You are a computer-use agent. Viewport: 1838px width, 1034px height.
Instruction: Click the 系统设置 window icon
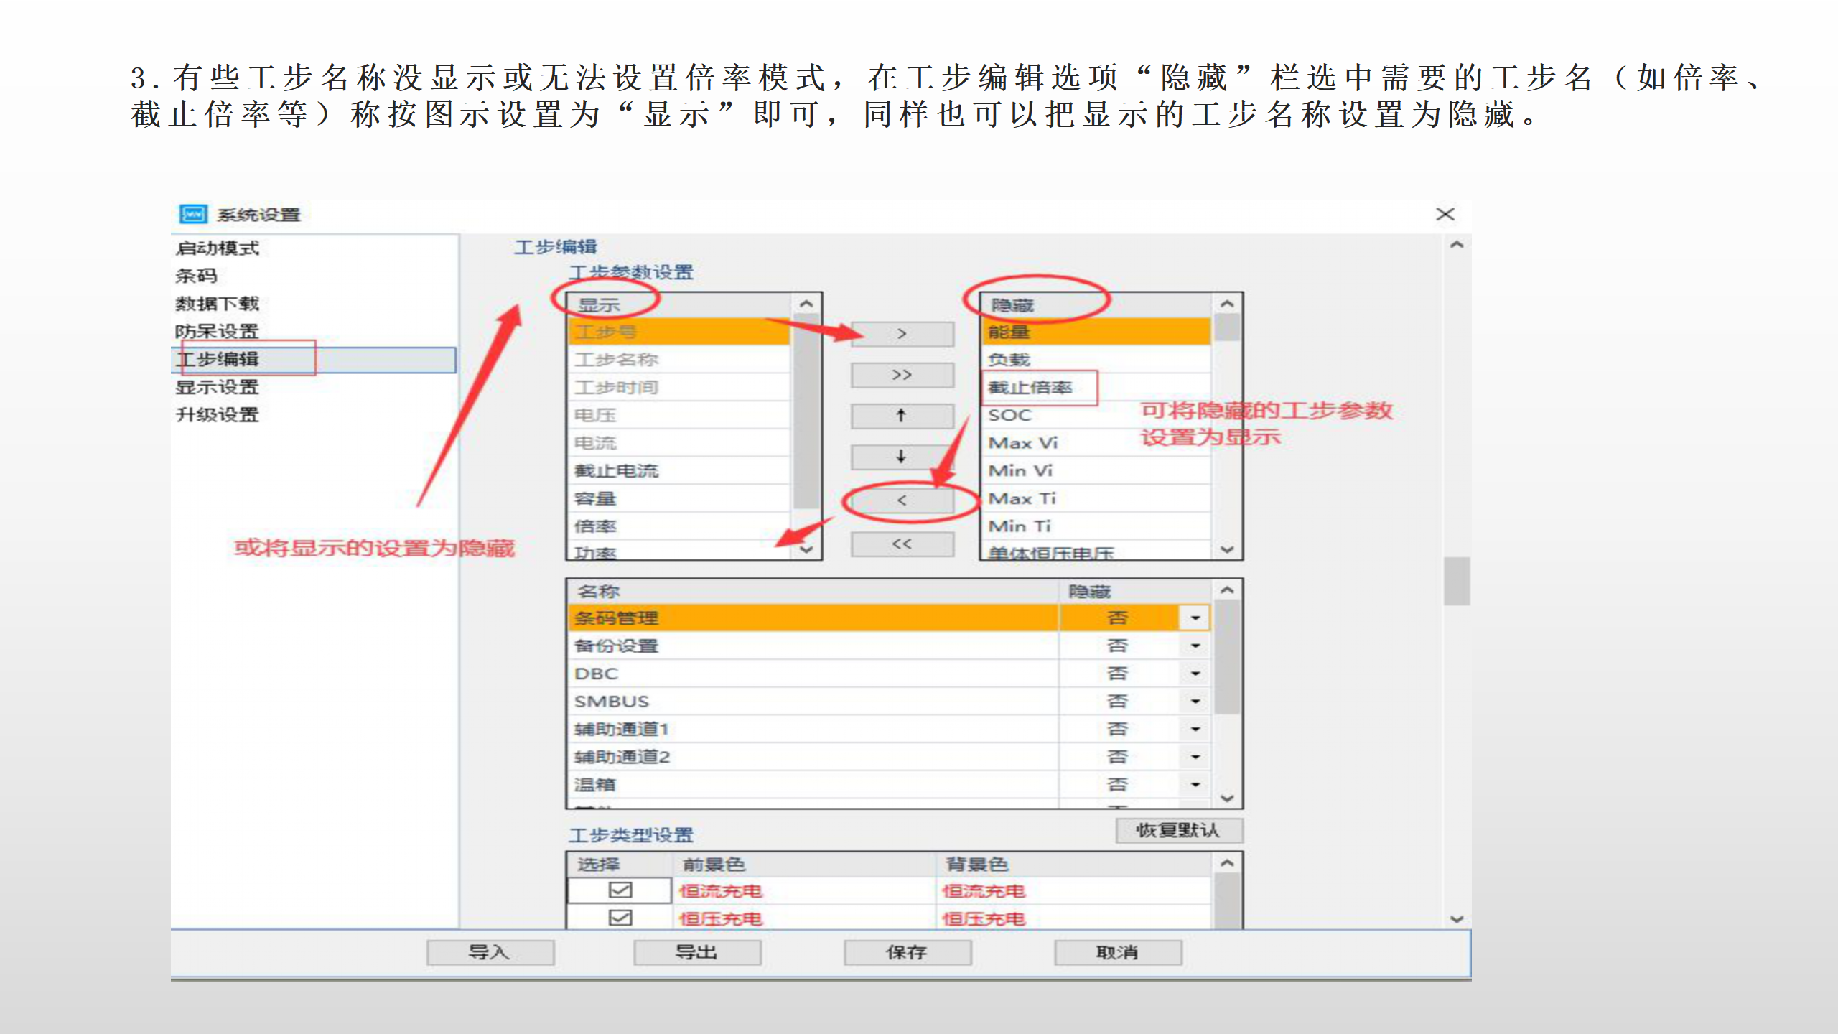pos(193,214)
